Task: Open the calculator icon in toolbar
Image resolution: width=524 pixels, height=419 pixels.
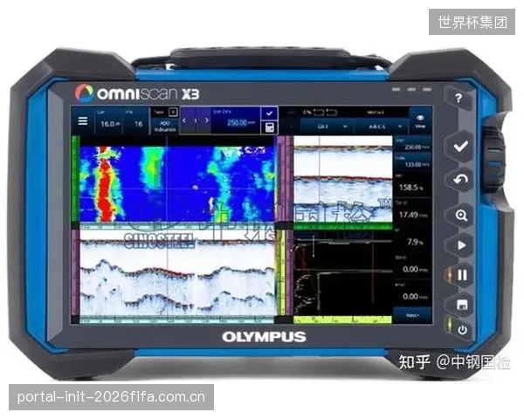Action: click(x=269, y=127)
